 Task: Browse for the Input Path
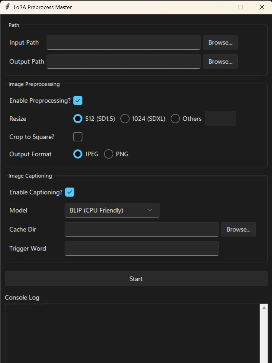pos(220,42)
